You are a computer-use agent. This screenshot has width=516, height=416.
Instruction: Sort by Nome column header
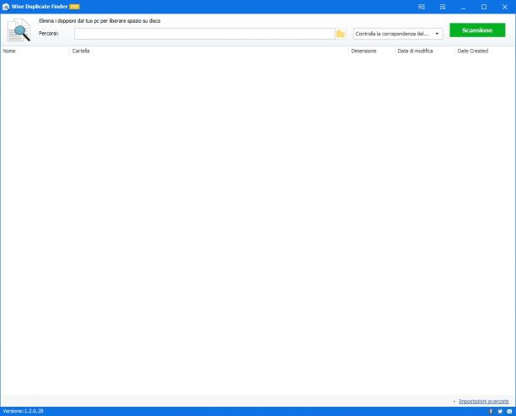pos(9,51)
